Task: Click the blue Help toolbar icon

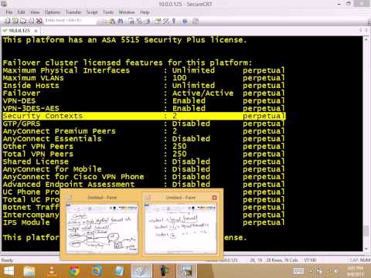Action: click(x=185, y=22)
